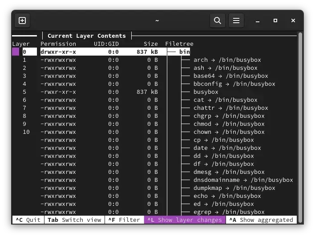Select layer 10 in layer list
Image resolution: width=315 pixels, height=237 pixels.
pyautogui.click(x=26, y=132)
